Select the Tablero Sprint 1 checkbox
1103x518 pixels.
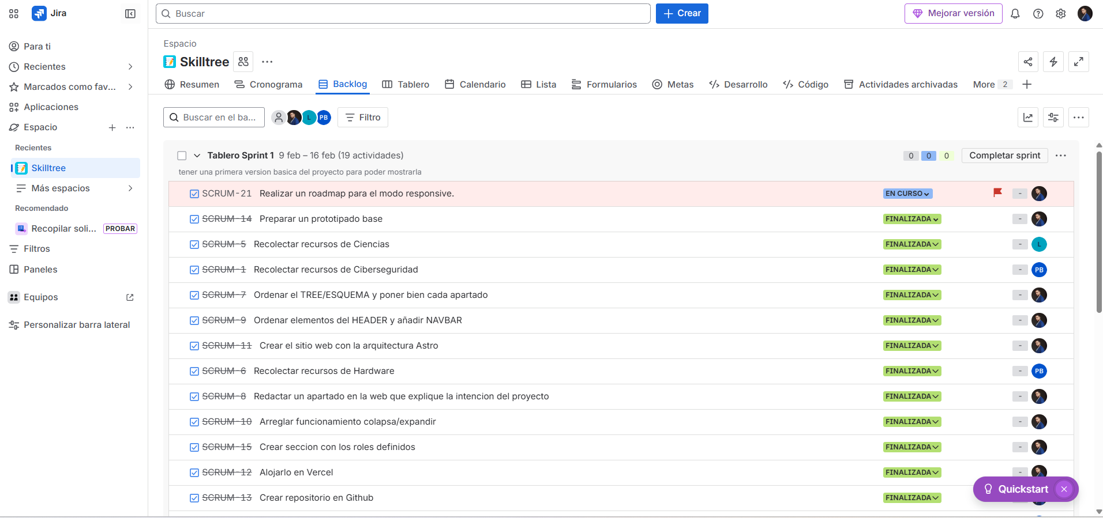point(182,156)
